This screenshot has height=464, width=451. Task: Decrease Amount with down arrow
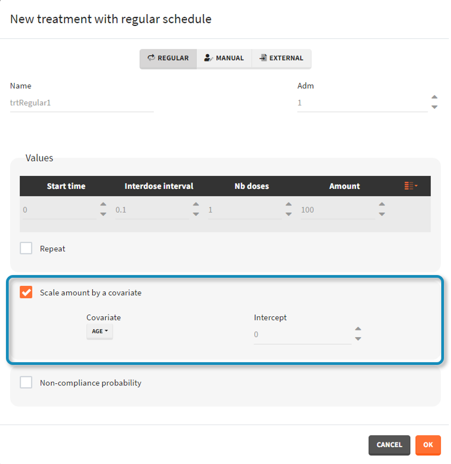pyautogui.click(x=382, y=214)
